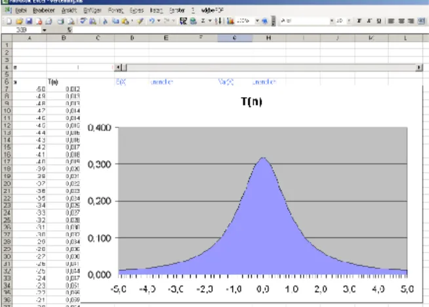
Task: Create a new blank workbook
Action: (x=9, y=21)
